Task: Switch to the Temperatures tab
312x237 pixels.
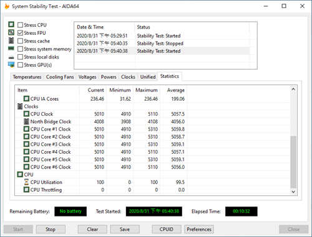Action: tap(27, 77)
